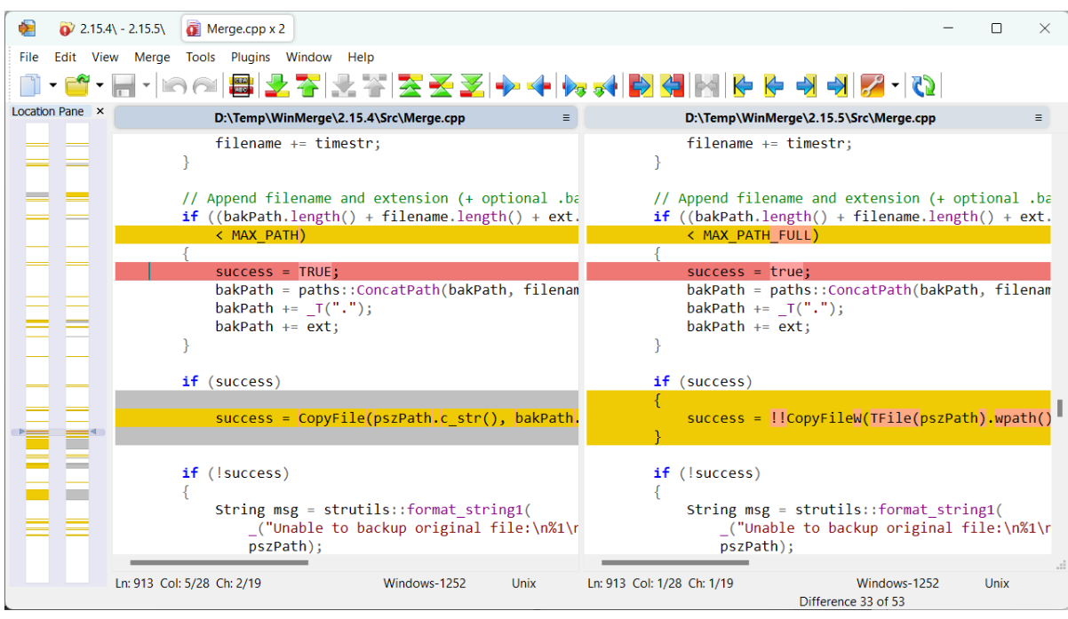
Task: Expand the Open folder dropdown arrow
Action: (100, 86)
